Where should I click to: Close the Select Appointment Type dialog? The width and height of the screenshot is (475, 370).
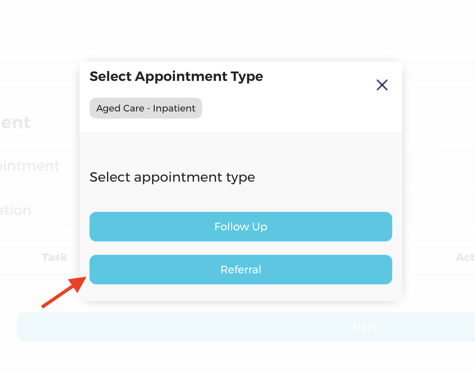(382, 85)
